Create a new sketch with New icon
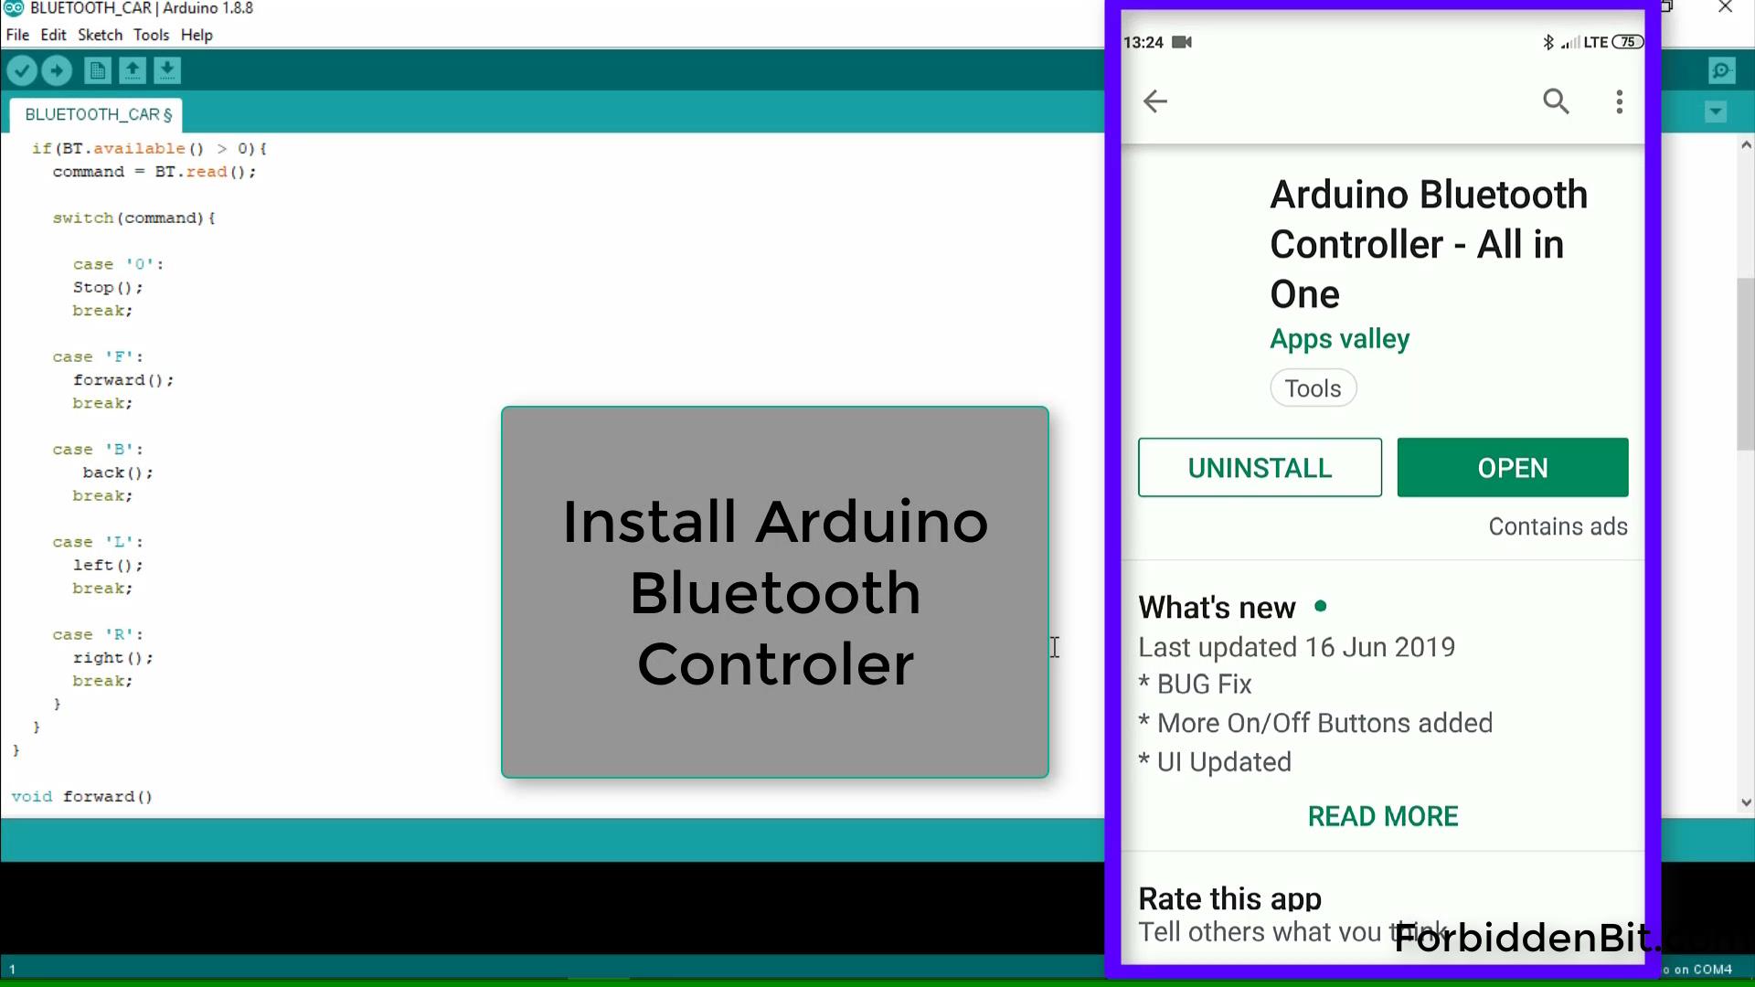Viewport: 1755px width, 987px height. pos(98,70)
